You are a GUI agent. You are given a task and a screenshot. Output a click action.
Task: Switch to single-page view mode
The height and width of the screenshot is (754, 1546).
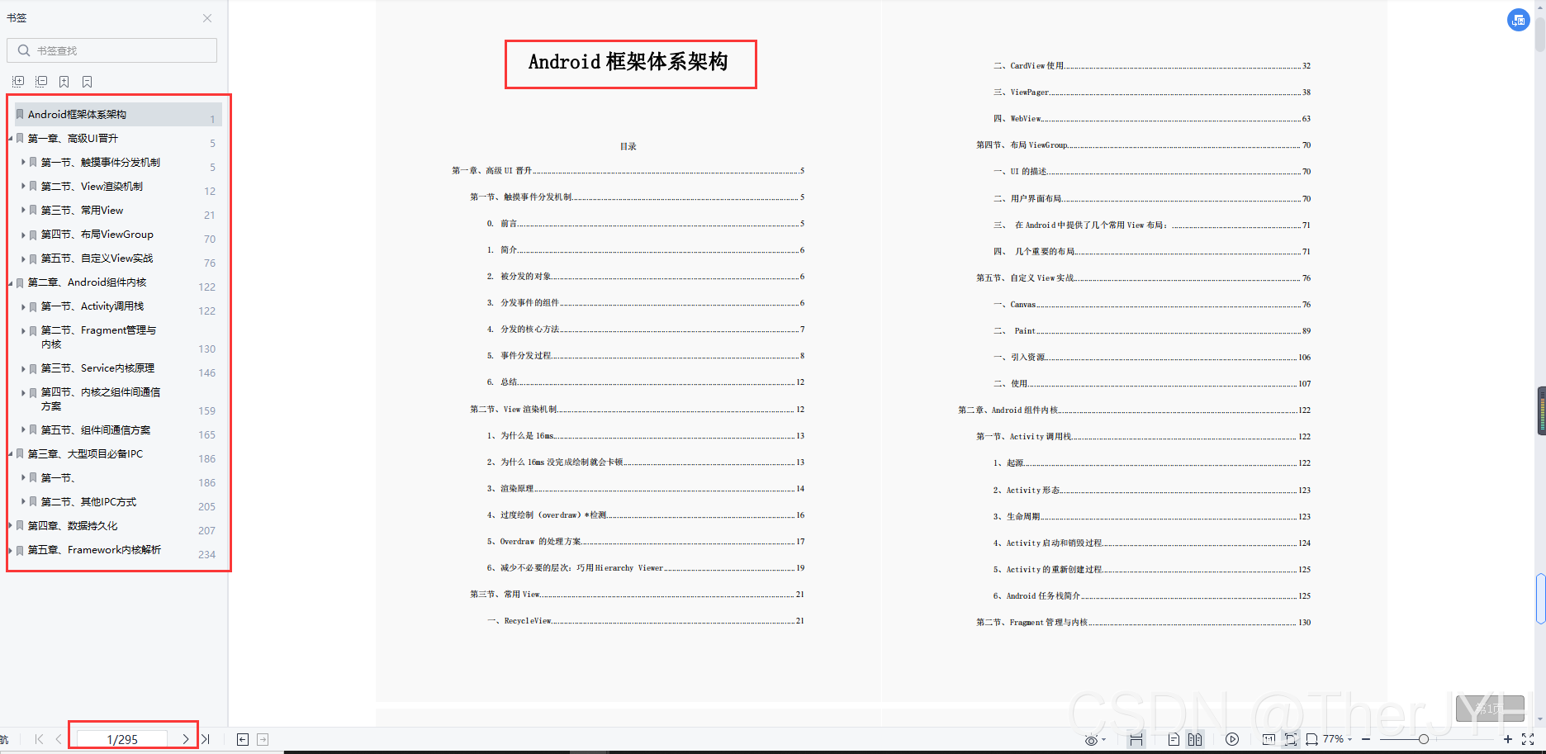1174,739
